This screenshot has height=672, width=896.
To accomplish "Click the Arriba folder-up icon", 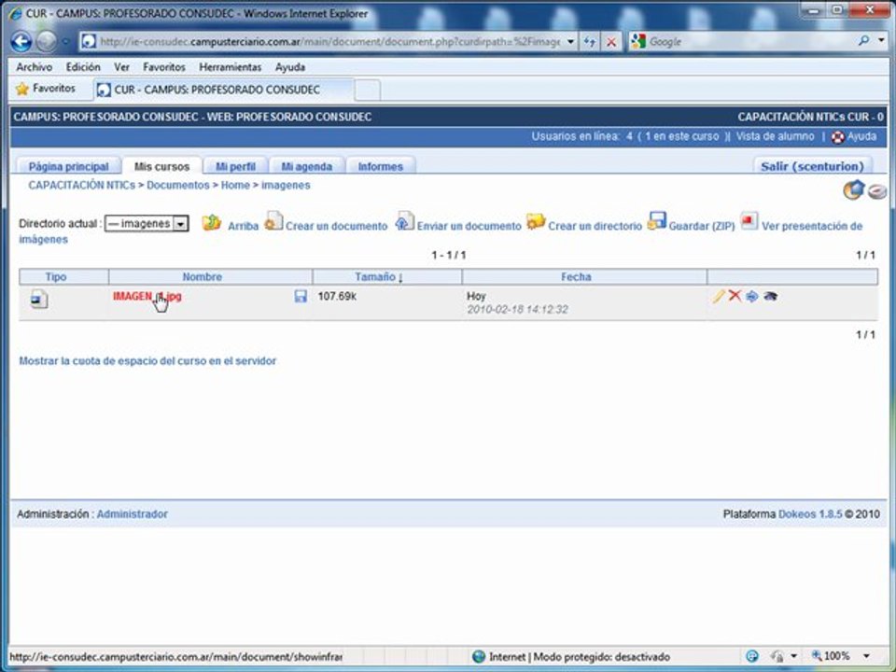I will pyautogui.click(x=212, y=222).
